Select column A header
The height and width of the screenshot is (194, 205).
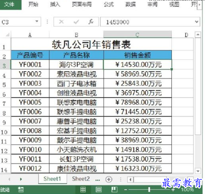30,35
